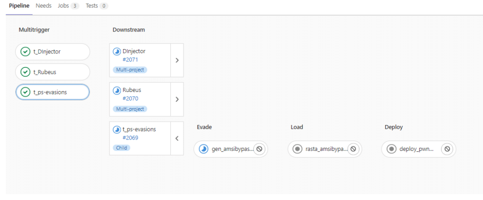The width and height of the screenshot is (483, 200).
Task: Click the running status icon beside Rubeus downstream
Action: point(117,90)
